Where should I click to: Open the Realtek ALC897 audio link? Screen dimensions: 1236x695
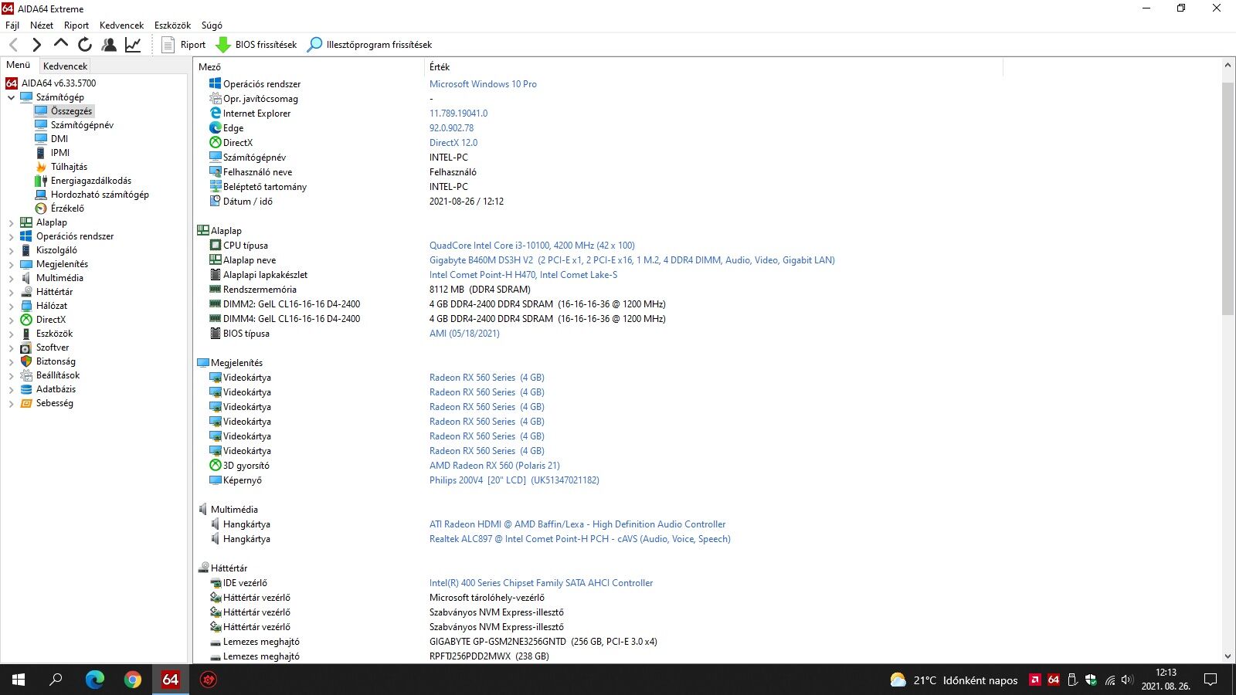(580, 539)
